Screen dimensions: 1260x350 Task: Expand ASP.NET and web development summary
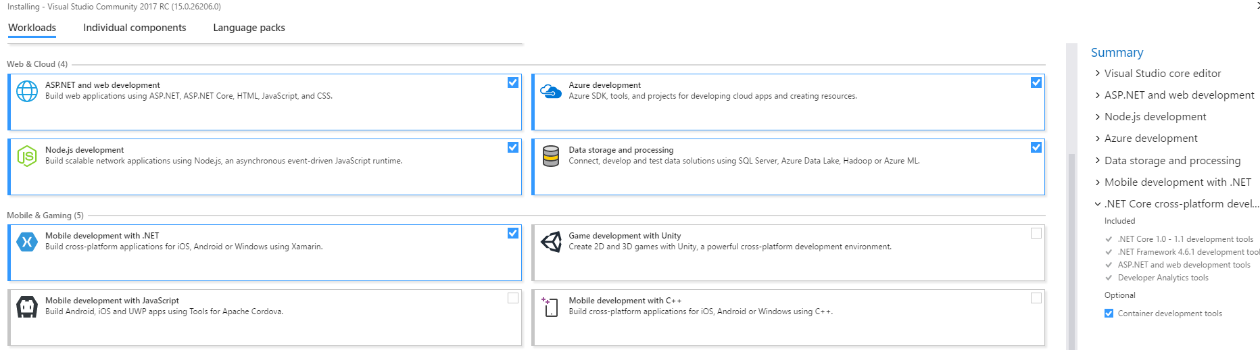(1098, 95)
